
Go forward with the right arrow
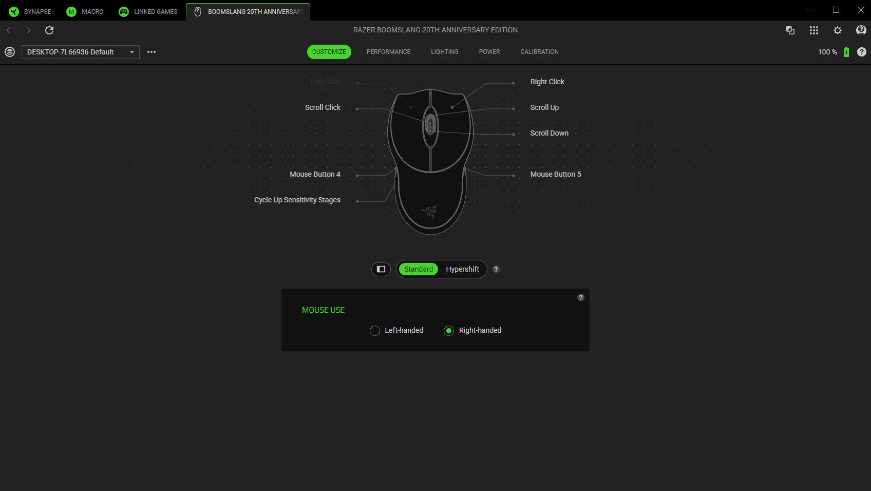29,30
